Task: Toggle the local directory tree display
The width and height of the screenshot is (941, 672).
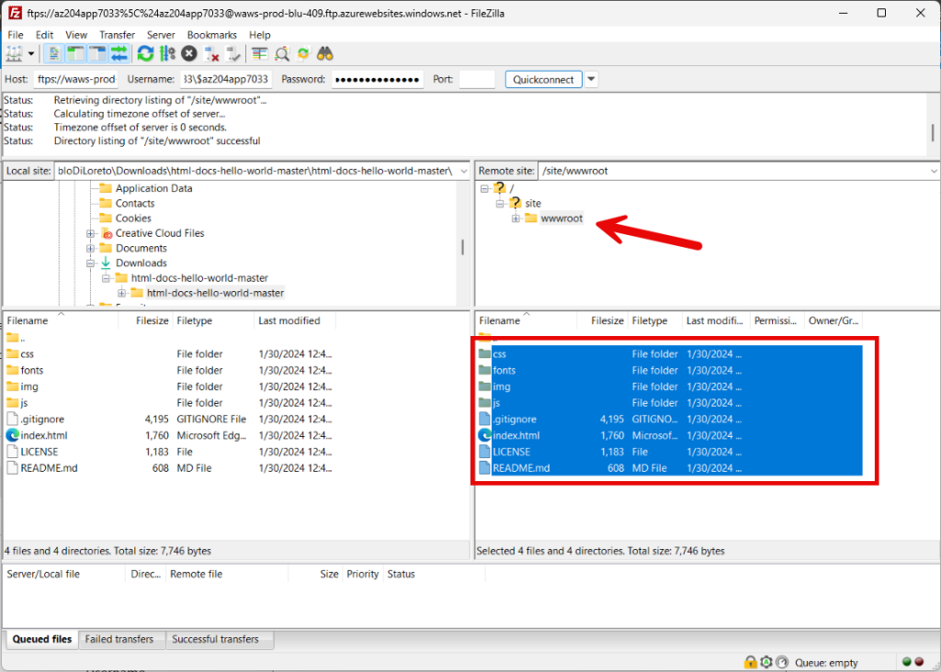Action: tap(75, 54)
